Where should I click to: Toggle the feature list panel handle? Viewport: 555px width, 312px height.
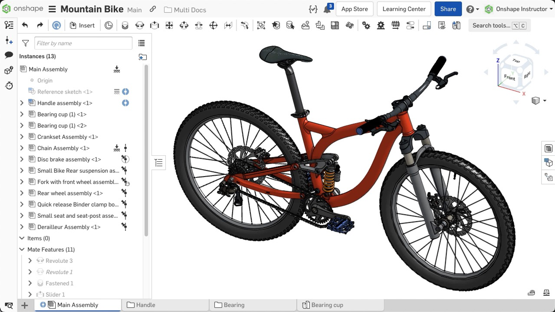[159, 163]
